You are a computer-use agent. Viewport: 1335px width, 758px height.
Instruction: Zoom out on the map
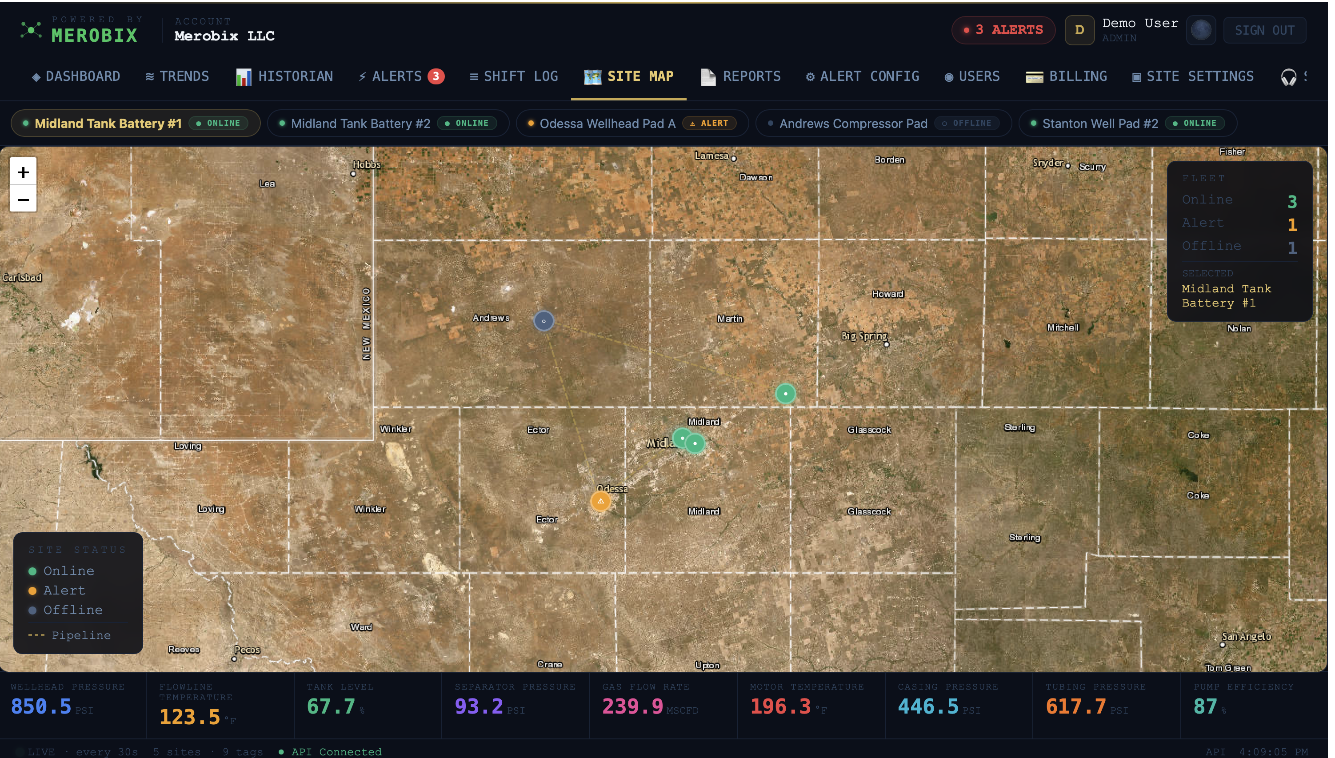(23, 199)
